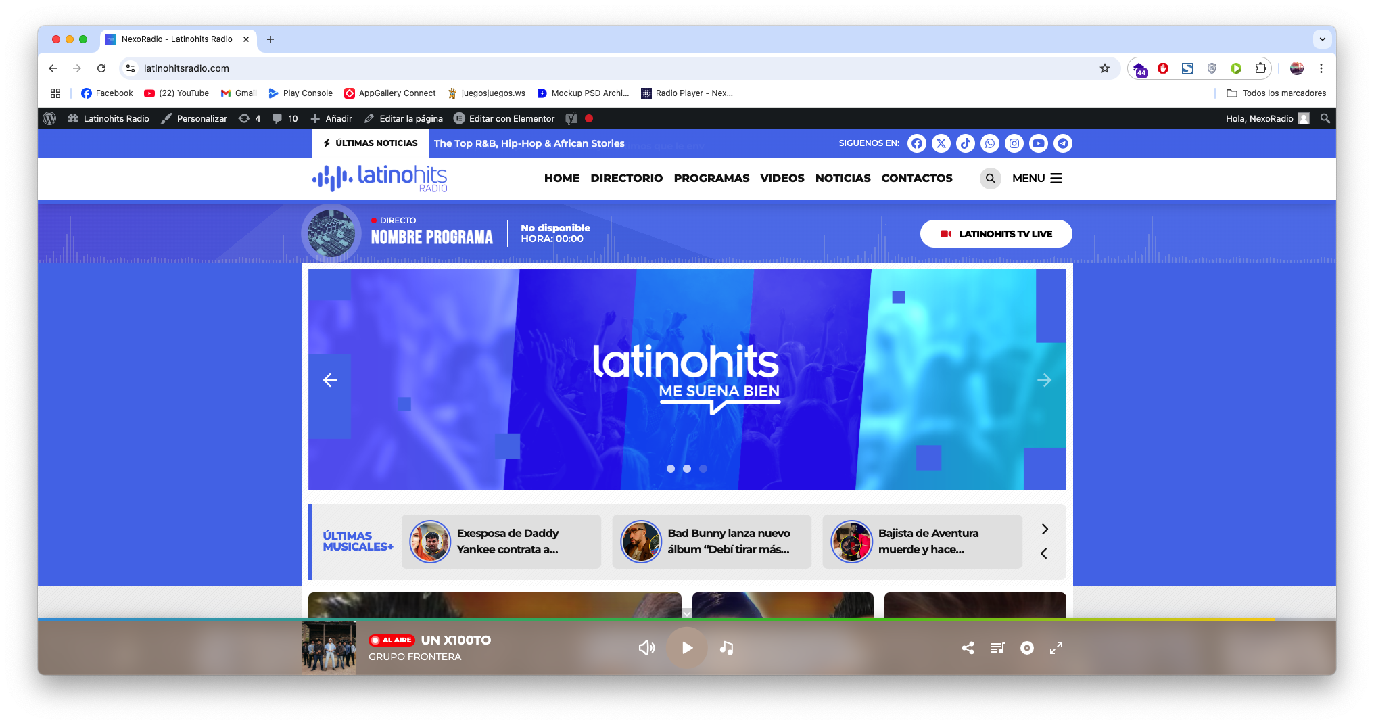Viewport: 1374px width, 725px height.
Task: Click the site search magnifier icon
Action: coord(991,179)
